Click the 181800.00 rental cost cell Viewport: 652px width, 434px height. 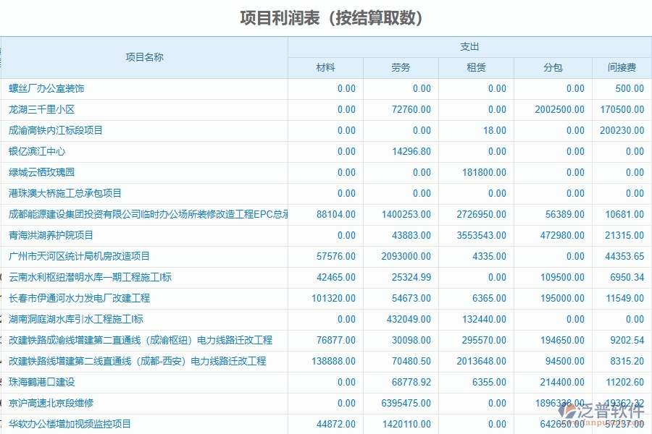click(x=483, y=172)
